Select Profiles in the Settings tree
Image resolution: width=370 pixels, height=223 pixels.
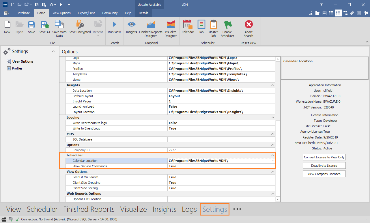17,68
